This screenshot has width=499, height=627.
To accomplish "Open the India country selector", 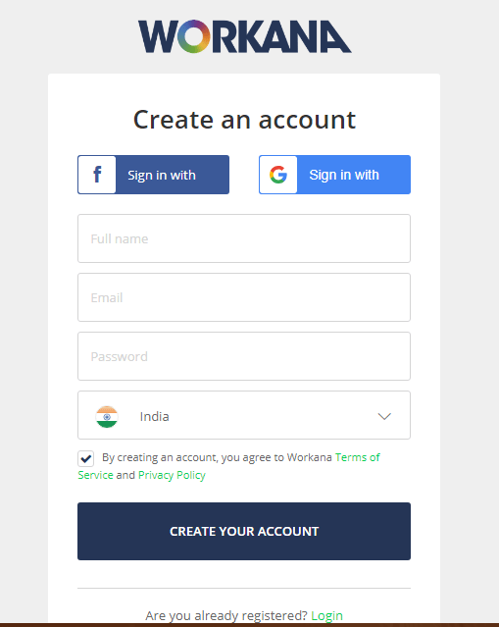I will pos(244,415).
